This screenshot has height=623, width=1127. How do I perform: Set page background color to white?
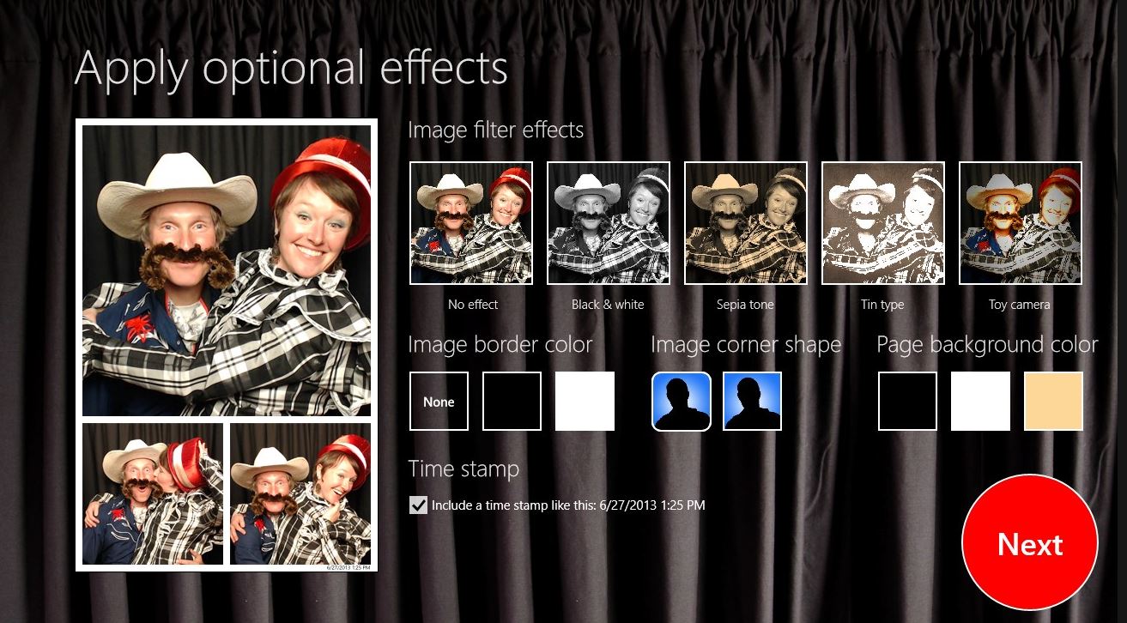(x=980, y=402)
